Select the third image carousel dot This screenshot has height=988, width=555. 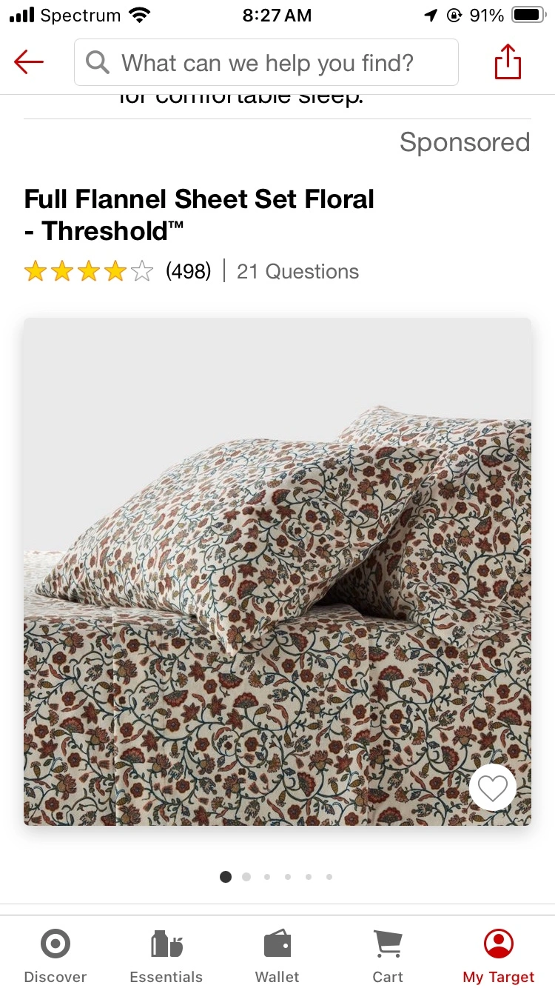point(267,877)
